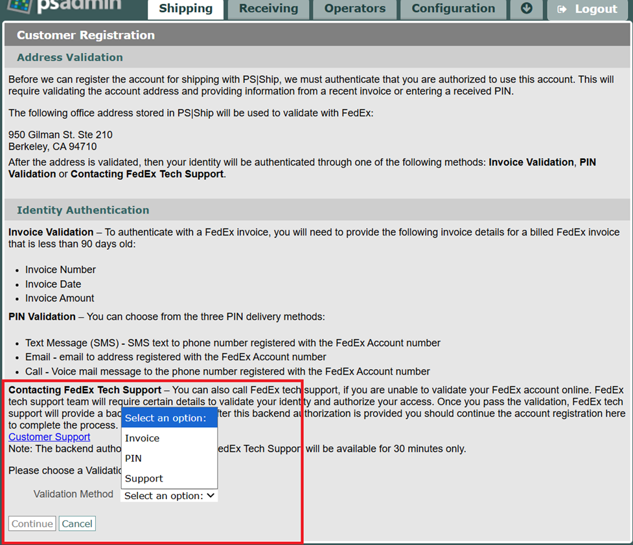Viewport: 633px width, 545px height.
Task: Pick the highlighted 'Select an option:' entry
Action: (x=170, y=418)
